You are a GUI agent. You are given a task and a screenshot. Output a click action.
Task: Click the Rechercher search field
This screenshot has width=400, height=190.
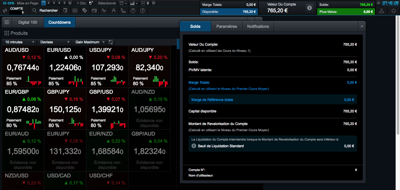coord(45,10)
